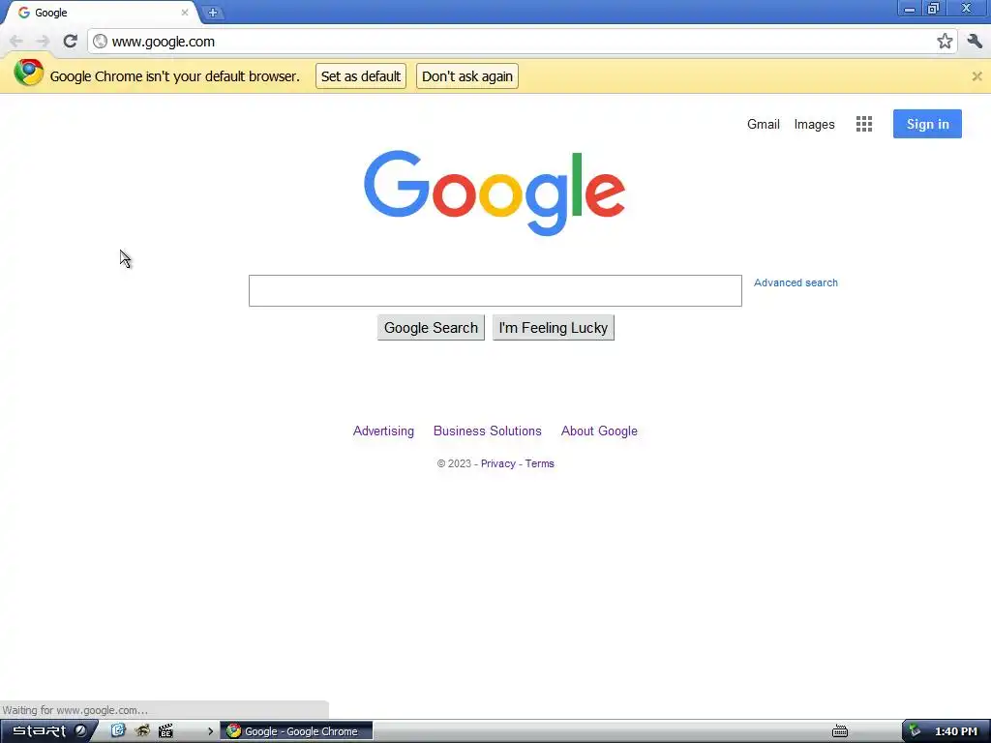991x743 pixels.
Task: Bookmark this page with the star icon
Action: point(945,42)
